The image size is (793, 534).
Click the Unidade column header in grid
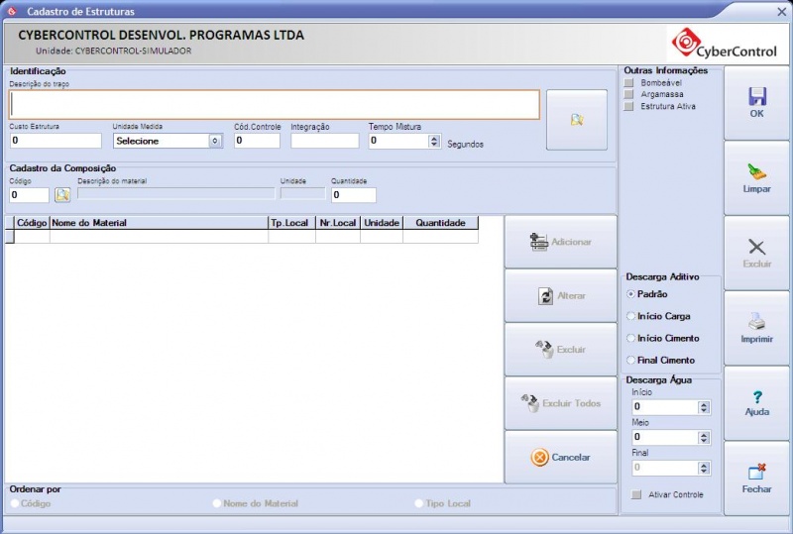coord(382,223)
